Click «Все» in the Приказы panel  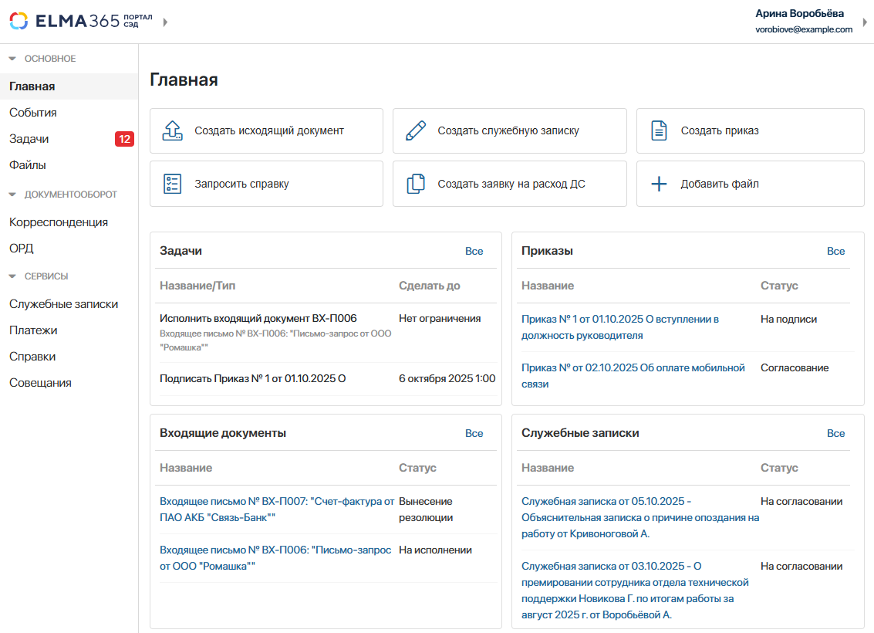click(x=836, y=251)
